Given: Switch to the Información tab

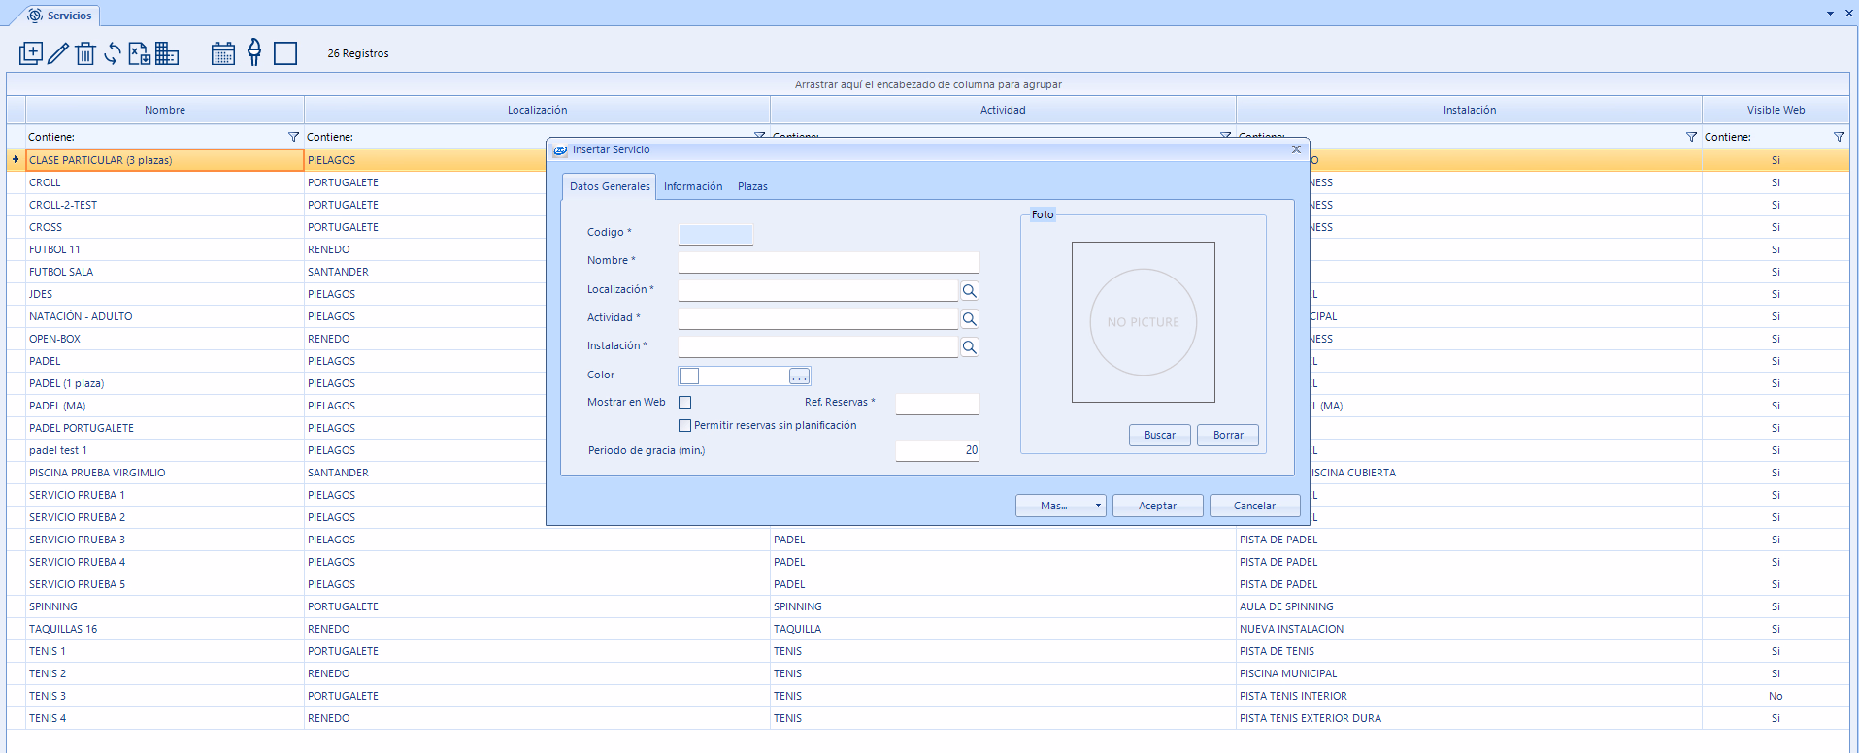Looking at the screenshot, I should [692, 186].
